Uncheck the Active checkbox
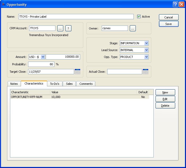Image resolution: width=186 pixels, height=168 pixels. [x=139, y=17]
